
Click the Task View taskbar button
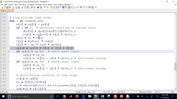click(x=58, y=96)
